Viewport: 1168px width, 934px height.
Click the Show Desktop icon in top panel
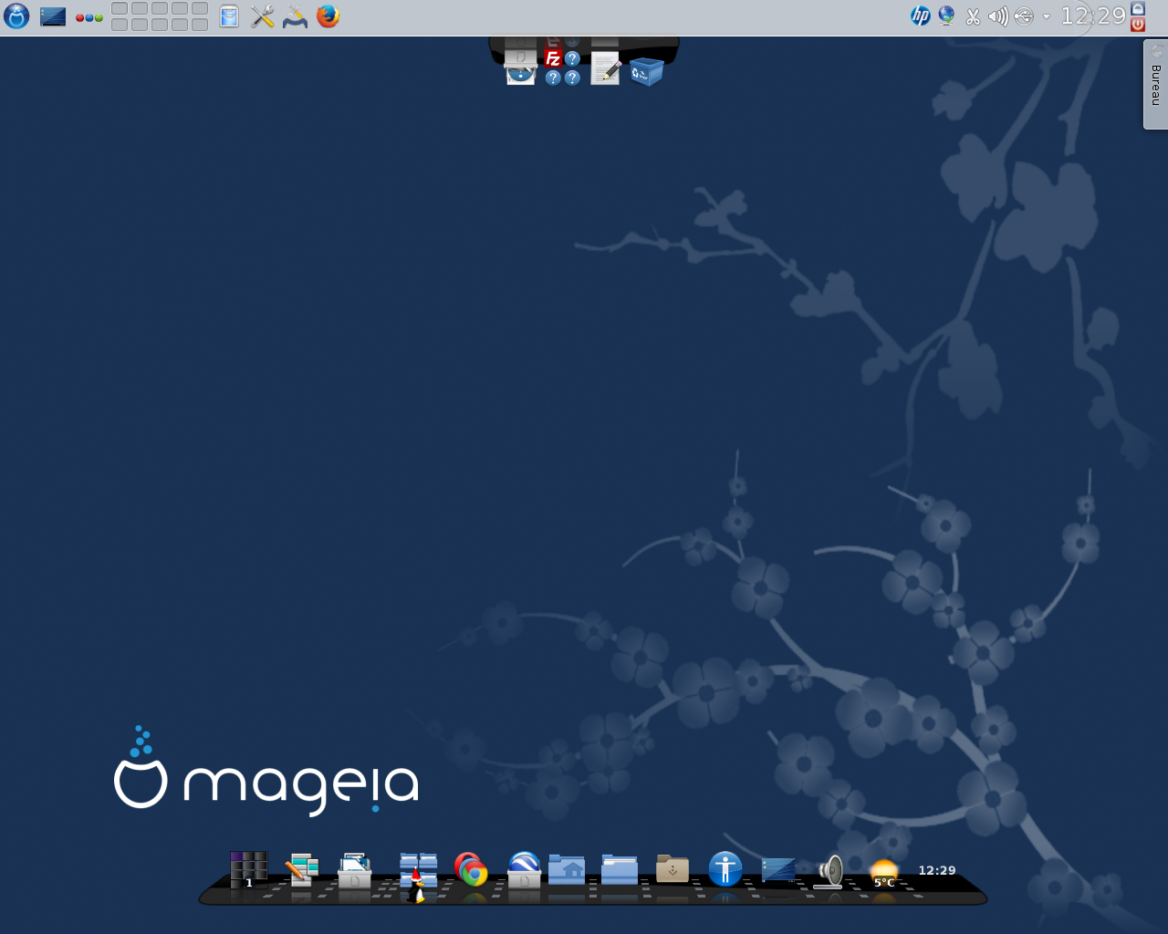(x=53, y=16)
